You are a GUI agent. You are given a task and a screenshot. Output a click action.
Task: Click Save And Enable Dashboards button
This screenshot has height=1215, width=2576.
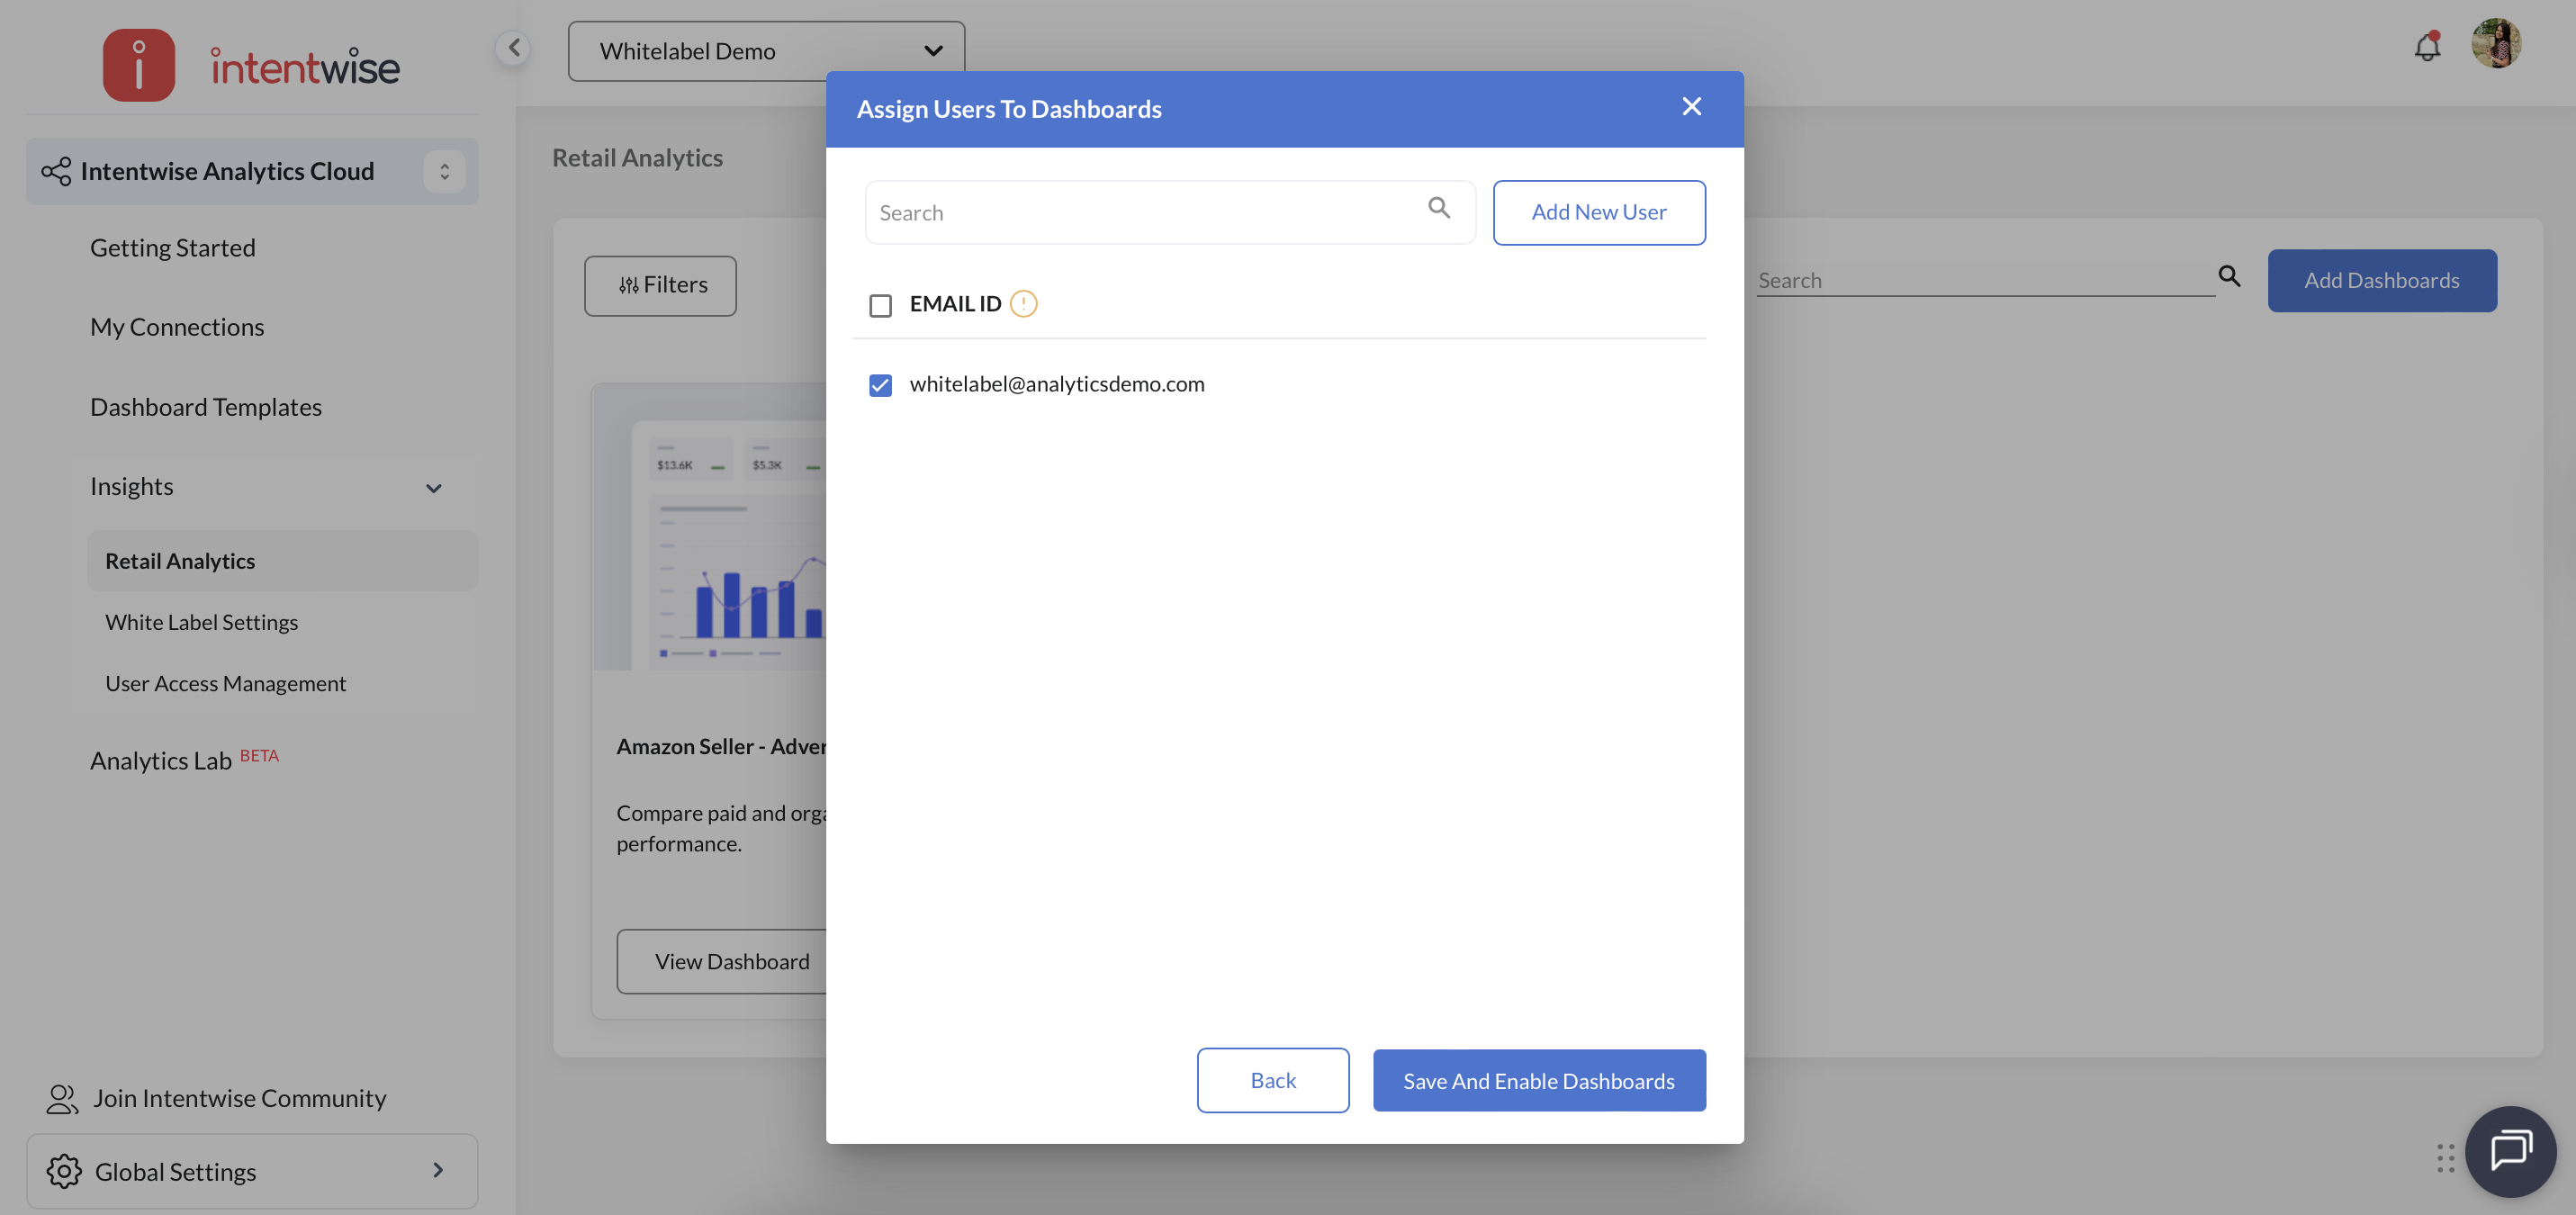(x=1538, y=1080)
